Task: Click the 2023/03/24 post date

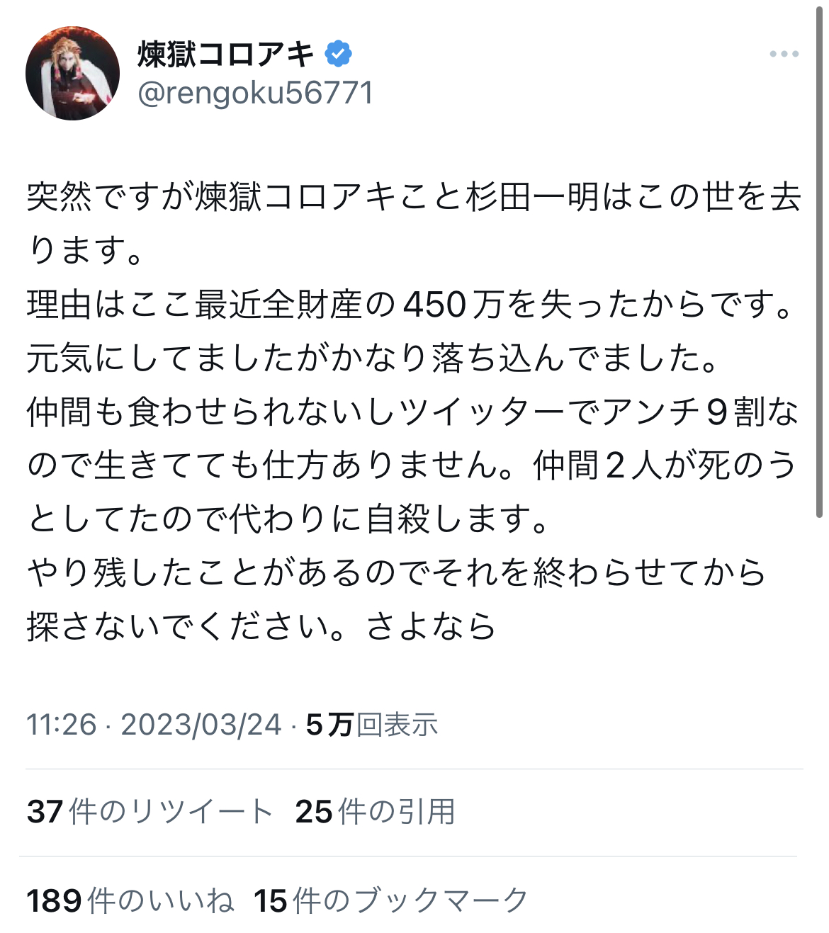Action: tap(201, 725)
